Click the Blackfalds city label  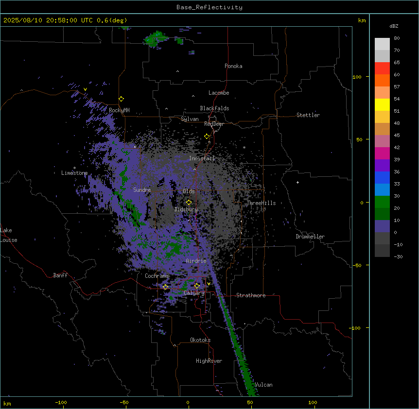click(214, 108)
